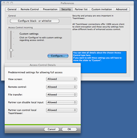Open the View screen dropdown
Viewport: 137px width, 138px height.
click(x=62, y=79)
